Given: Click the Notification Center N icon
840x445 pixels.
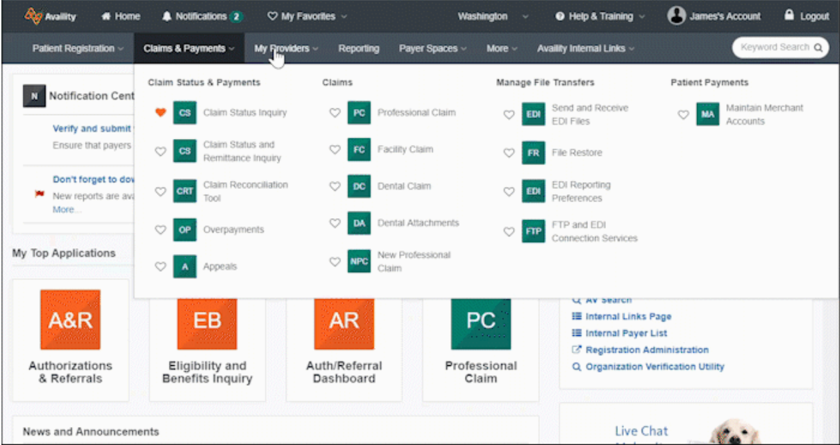Looking at the screenshot, I should coord(34,96).
